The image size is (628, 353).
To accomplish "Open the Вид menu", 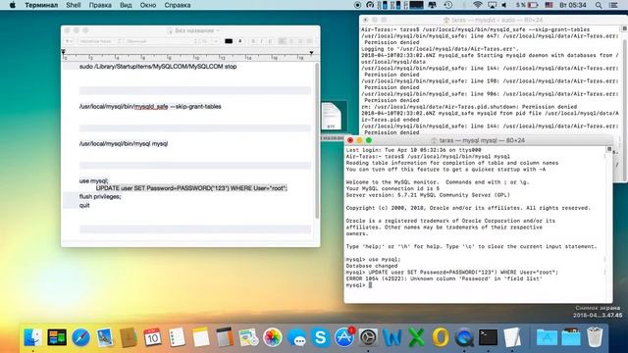I will (x=126, y=5).
